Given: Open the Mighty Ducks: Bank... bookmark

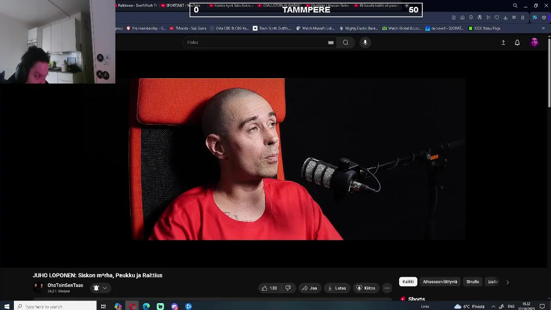Looking at the screenshot, I should (359, 28).
